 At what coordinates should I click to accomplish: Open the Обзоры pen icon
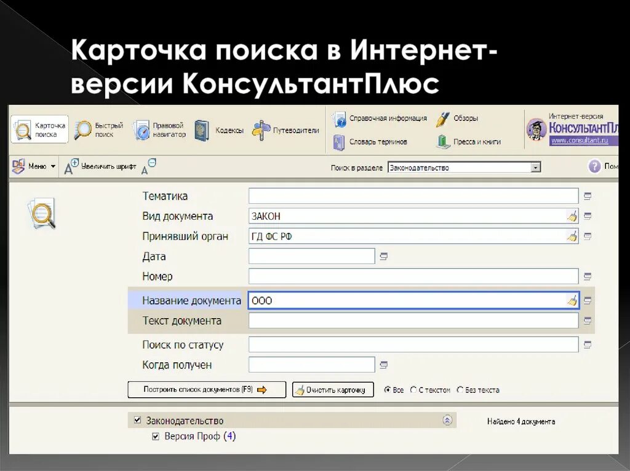pos(442,119)
